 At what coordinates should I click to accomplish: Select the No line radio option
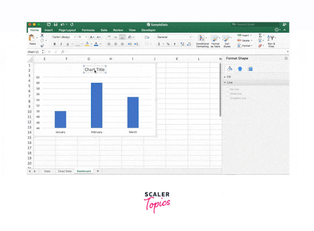pos(228,89)
